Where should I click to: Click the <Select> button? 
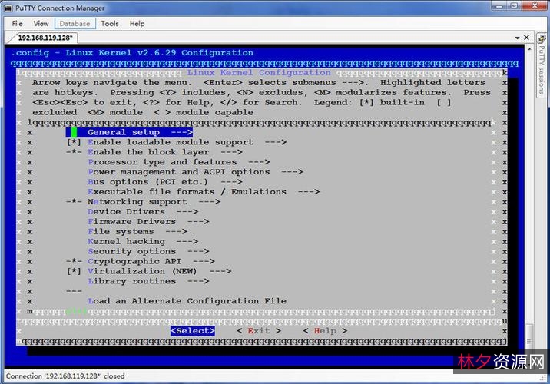point(192,331)
